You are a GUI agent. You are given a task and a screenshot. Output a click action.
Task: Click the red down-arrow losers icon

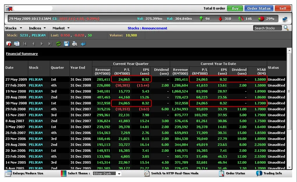(220, 19)
